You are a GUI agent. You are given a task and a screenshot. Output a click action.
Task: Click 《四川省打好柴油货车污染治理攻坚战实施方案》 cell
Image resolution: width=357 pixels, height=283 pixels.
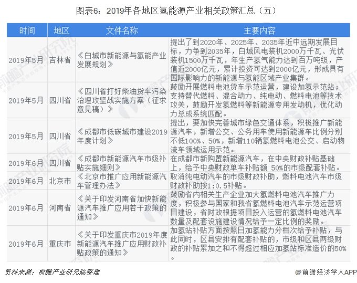pyautogui.click(x=122, y=100)
